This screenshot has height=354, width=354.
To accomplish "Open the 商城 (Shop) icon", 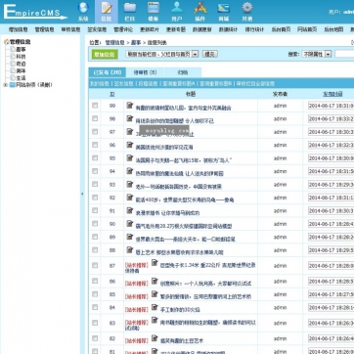I will click(224, 12).
